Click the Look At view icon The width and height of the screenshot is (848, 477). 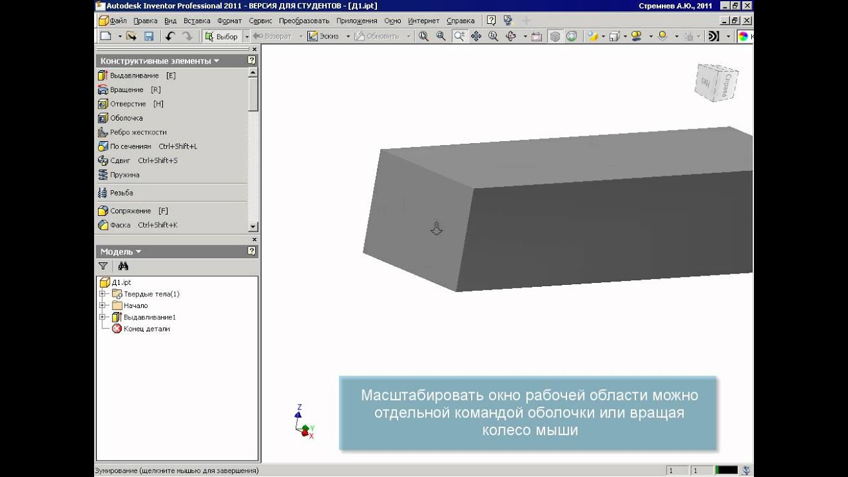pyautogui.click(x=537, y=36)
